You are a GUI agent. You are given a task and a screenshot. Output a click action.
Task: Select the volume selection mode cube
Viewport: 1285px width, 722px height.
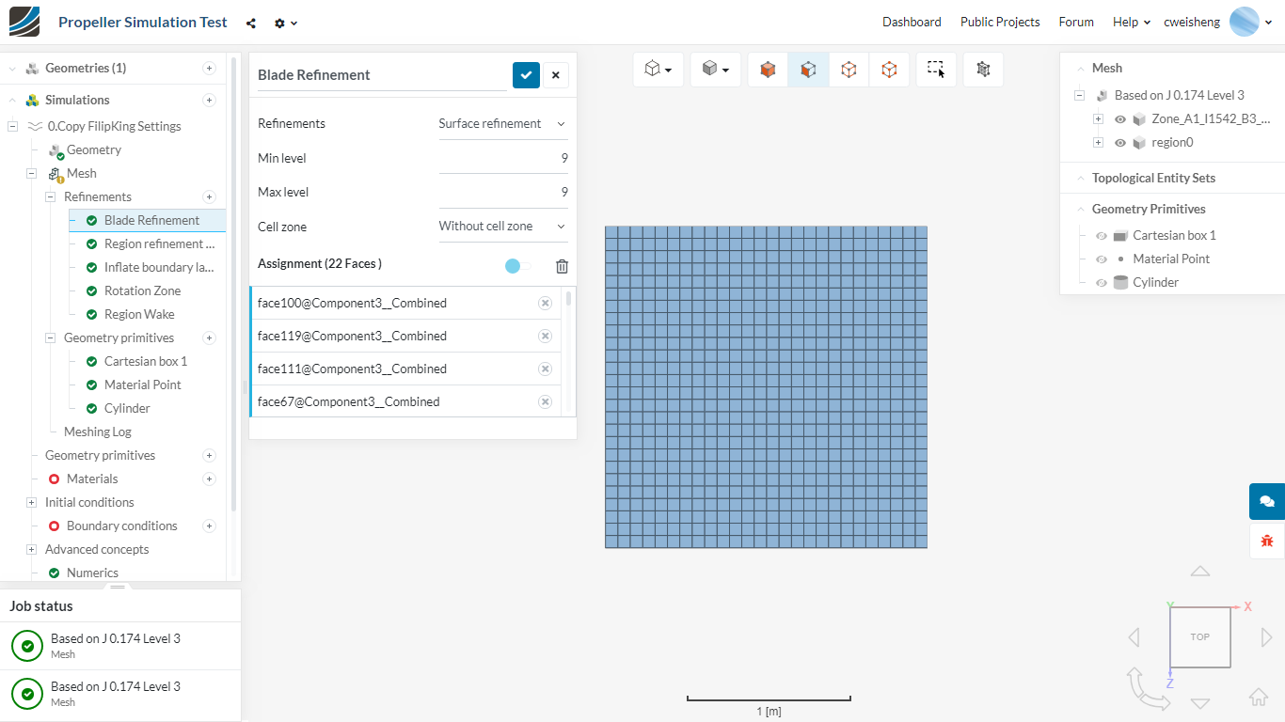coord(769,70)
